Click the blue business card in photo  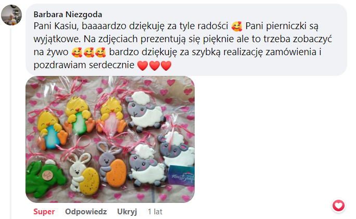pos(181,175)
